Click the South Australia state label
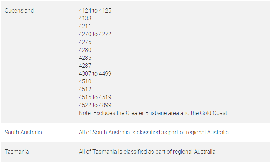Viewport: 271px width, 163px height. click(x=23, y=133)
